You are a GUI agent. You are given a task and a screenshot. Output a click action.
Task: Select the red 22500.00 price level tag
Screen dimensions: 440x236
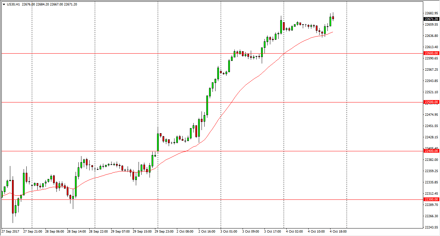pos(431,102)
